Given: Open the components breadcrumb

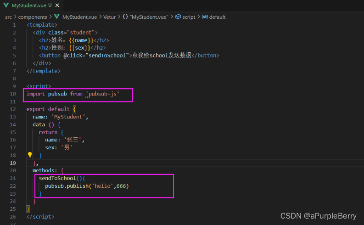Looking at the screenshot, I should pos(33,17).
